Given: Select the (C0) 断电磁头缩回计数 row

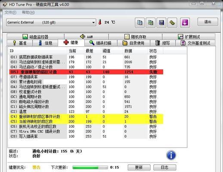Looking at the screenshot, I should [x=86, y=102].
